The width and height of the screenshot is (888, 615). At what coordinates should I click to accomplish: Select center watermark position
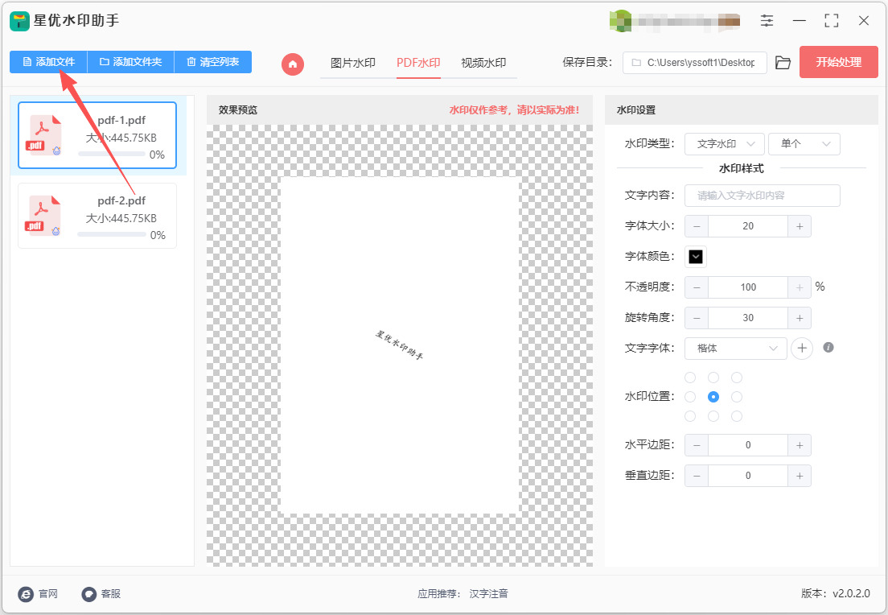coord(713,397)
